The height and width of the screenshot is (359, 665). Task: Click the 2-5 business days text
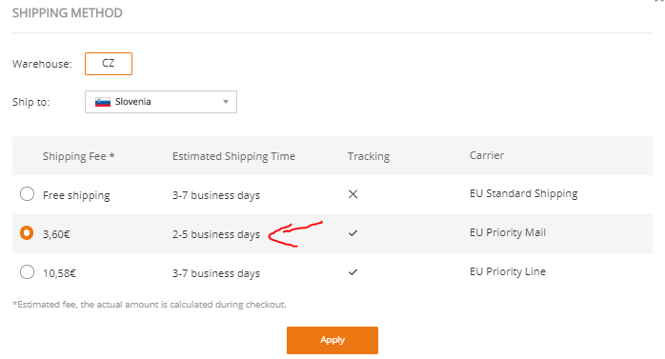point(216,234)
